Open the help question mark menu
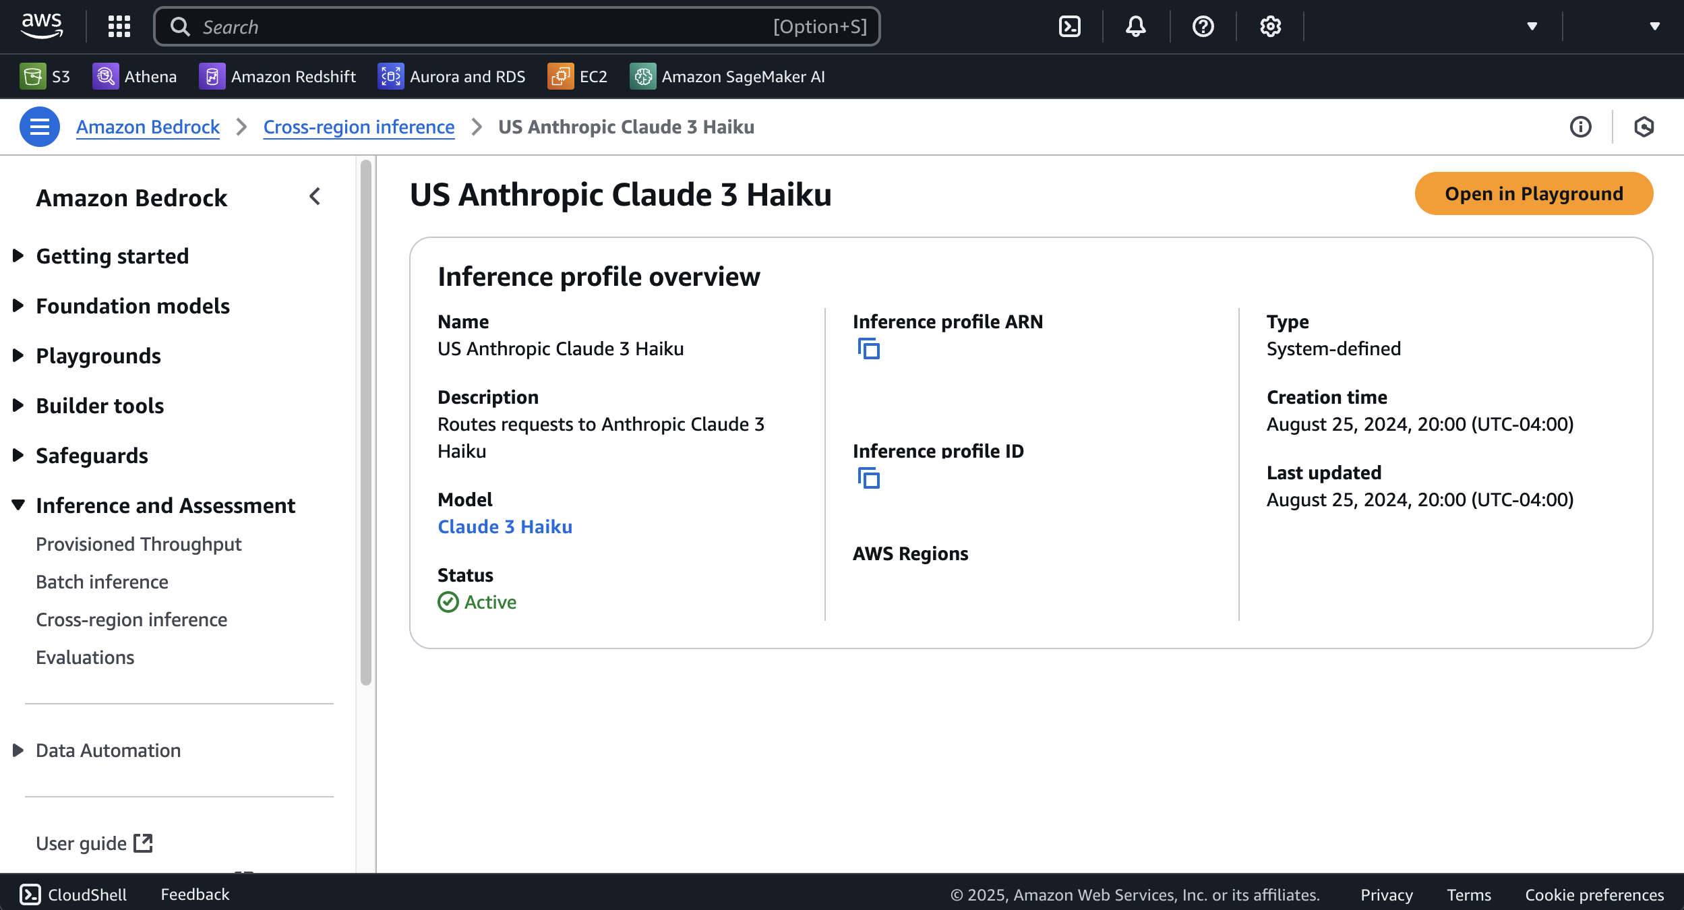Image resolution: width=1684 pixels, height=910 pixels. coord(1203,26)
